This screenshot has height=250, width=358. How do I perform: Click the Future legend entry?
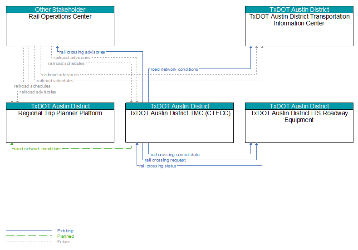pos(64,242)
